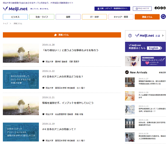Click the Facebook share icon
168x144 pixels.
pyautogui.click(x=156, y=8)
